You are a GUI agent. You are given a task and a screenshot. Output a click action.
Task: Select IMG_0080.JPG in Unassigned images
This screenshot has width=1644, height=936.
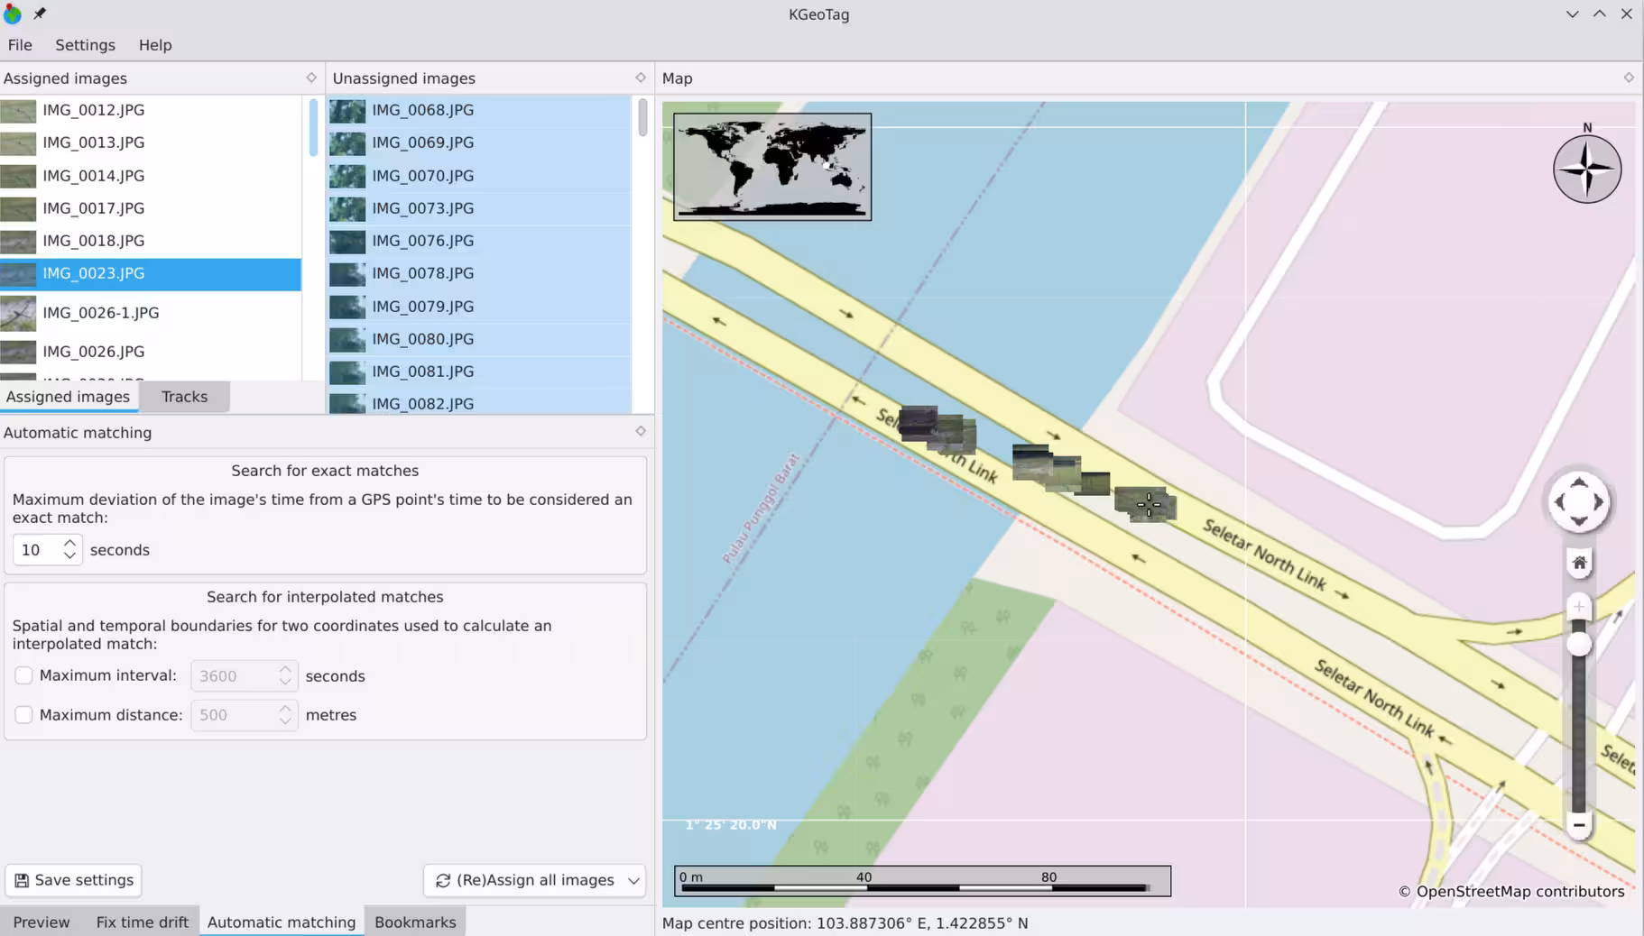(479, 339)
